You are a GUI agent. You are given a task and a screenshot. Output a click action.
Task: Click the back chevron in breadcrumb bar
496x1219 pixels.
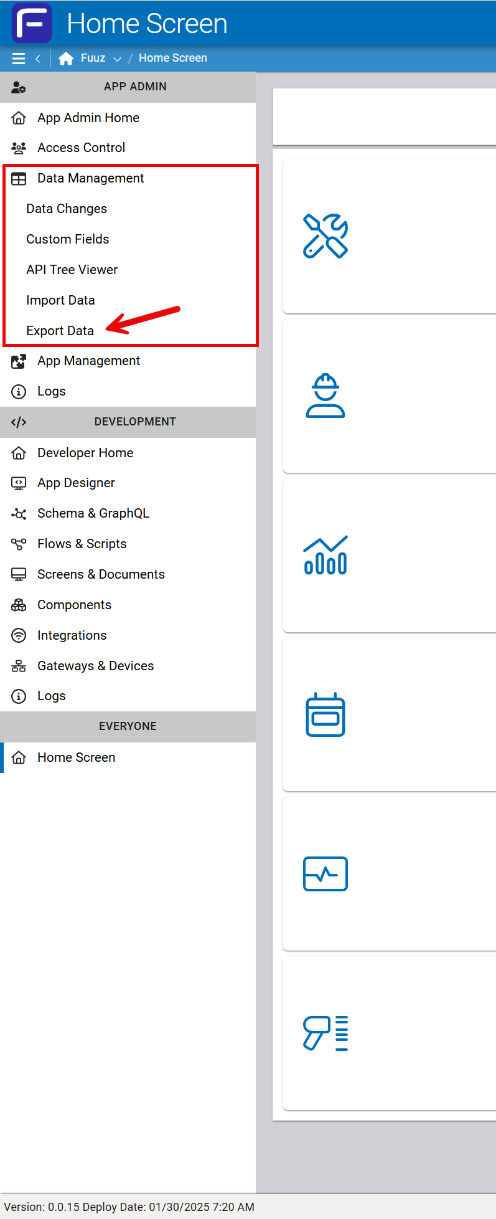coord(38,59)
